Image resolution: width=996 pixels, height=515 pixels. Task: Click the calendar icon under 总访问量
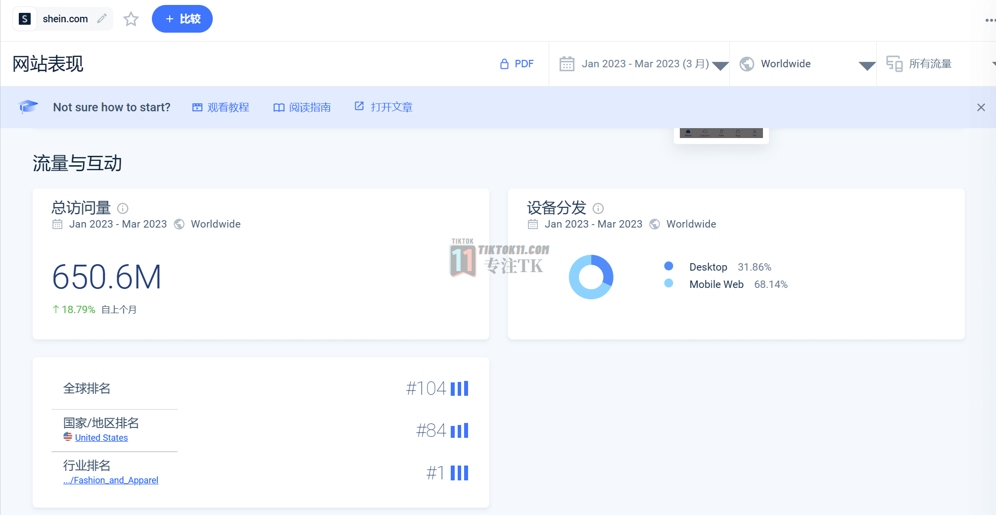coord(57,224)
